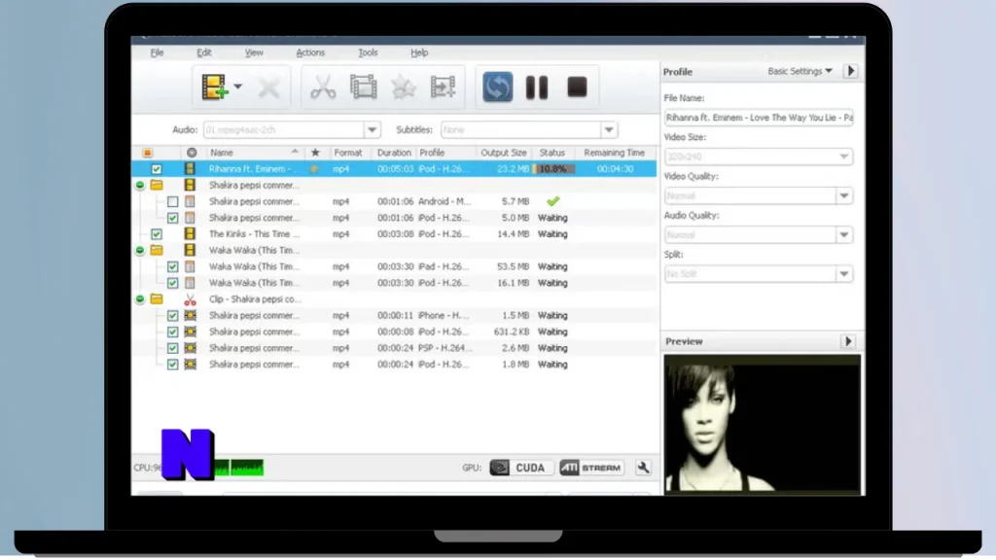The width and height of the screenshot is (996, 560).
Task: Click the 10.8% progress bar
Action: (x=553, y=169)
